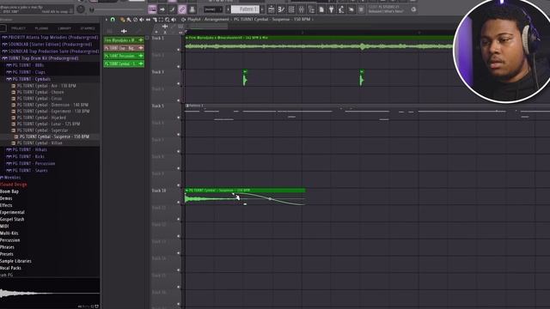The height and width of the screenshot is (309, 550).
Task: Select PG TURNT Percussion clip in picker panel
Action: pyautogui.click(x=124, y=56)
